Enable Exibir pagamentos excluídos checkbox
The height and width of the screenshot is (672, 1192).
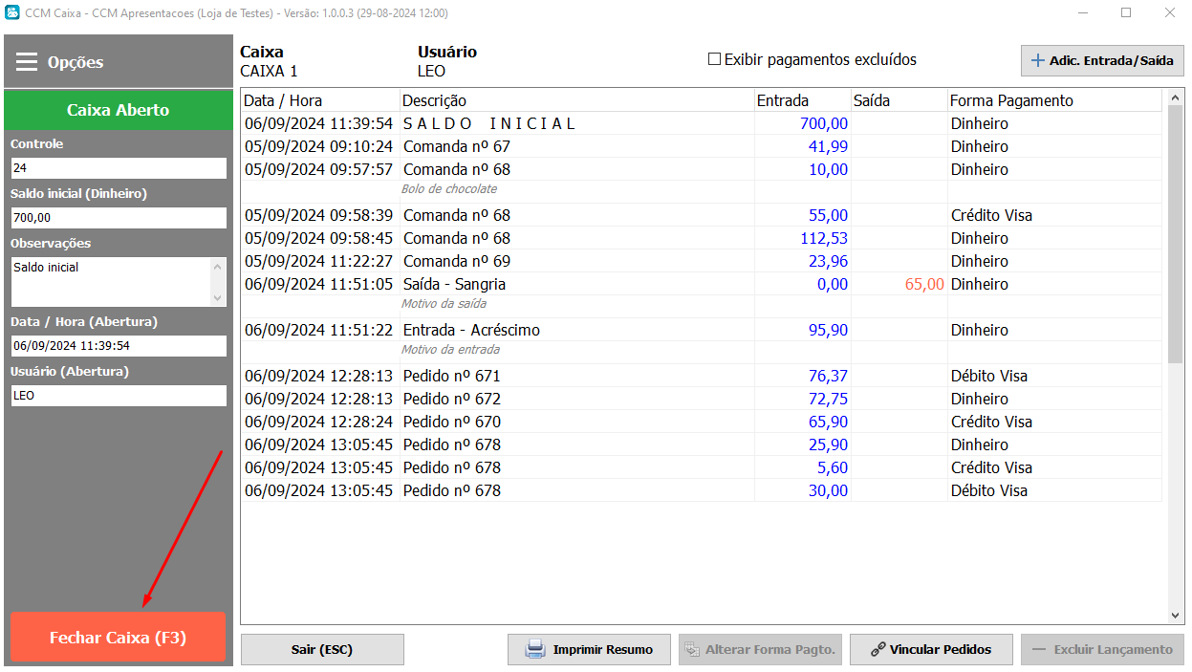(714, 59)
